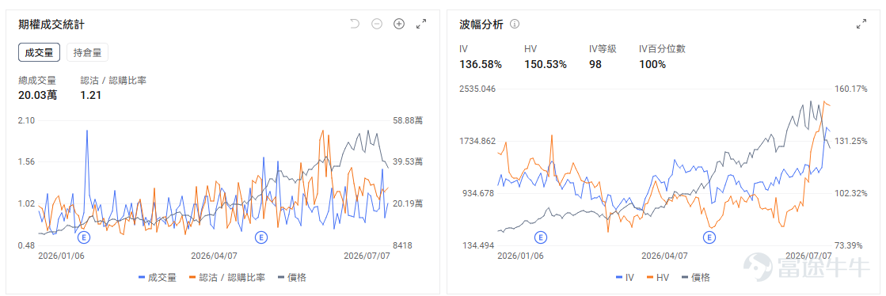Toggle the IV legend series
The height and width of the screenshot is (296, 886).
pyautogui.click(x=625, y=277)
